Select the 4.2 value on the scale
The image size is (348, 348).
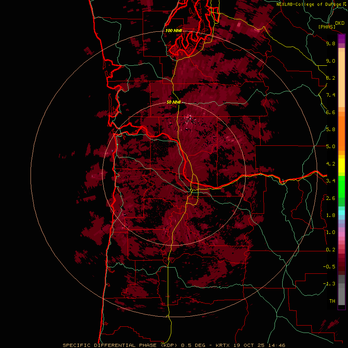click(331, 164)
